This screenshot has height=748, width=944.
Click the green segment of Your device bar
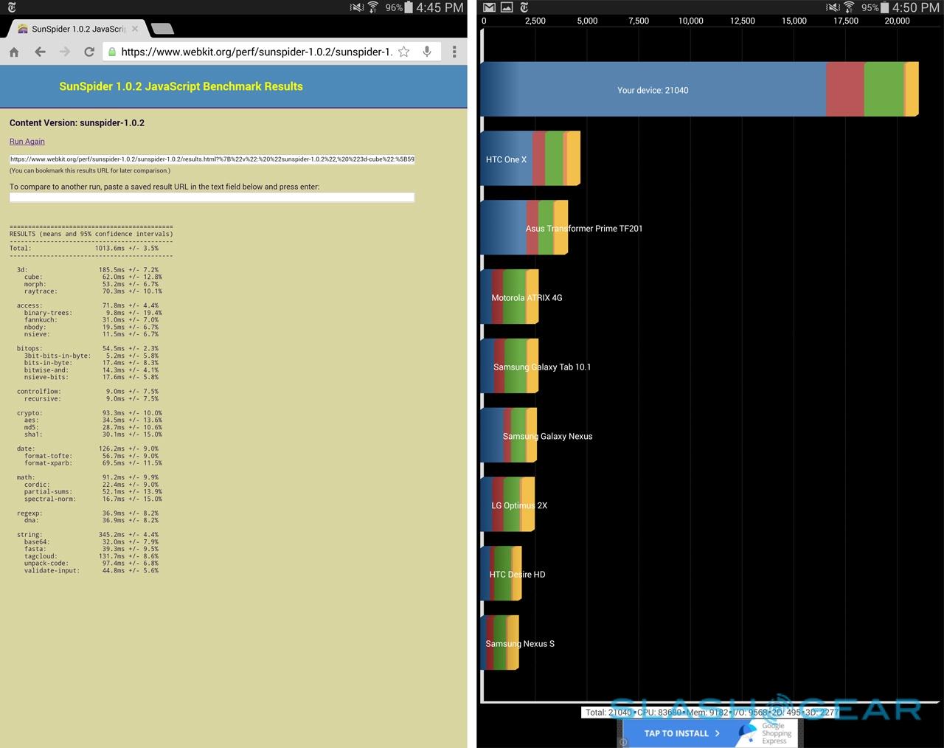(884, 89)
